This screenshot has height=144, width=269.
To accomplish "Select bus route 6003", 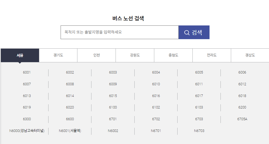I will click(113, 72).
